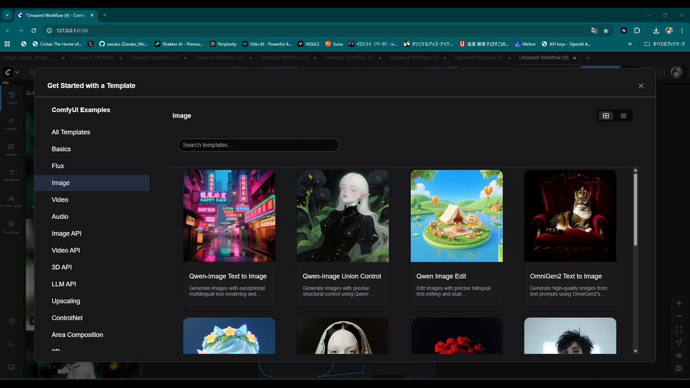Open the keyboard shortcuts icon in sidebar
Viewport: 690px width, 388px height.
[11, 367]
